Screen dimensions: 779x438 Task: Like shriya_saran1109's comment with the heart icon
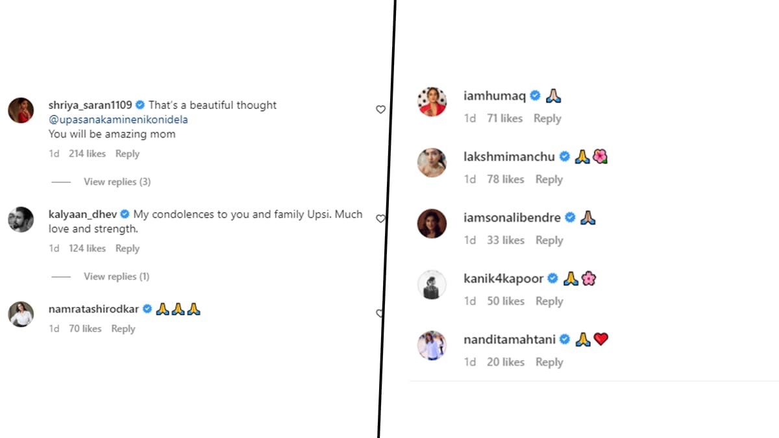click(381, 110)
